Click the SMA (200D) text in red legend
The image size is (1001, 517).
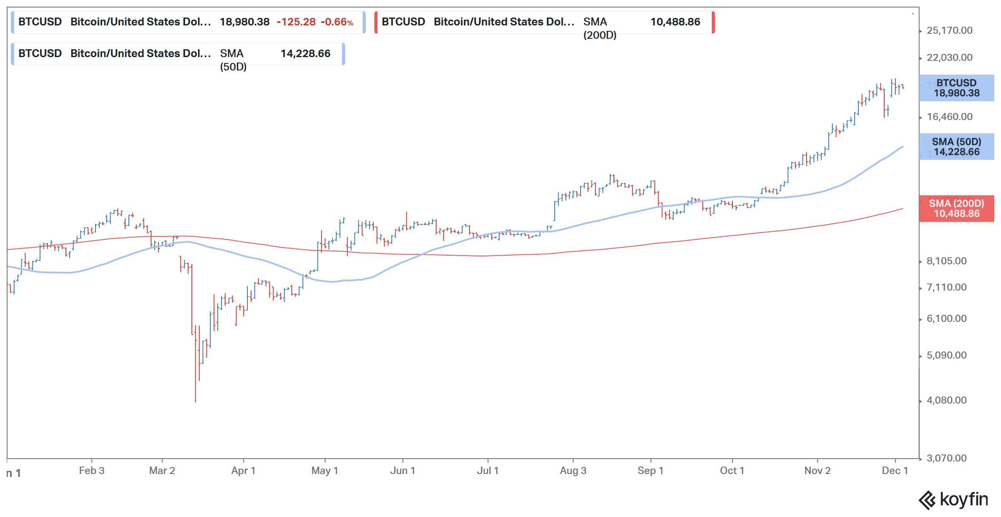(600, 28)
